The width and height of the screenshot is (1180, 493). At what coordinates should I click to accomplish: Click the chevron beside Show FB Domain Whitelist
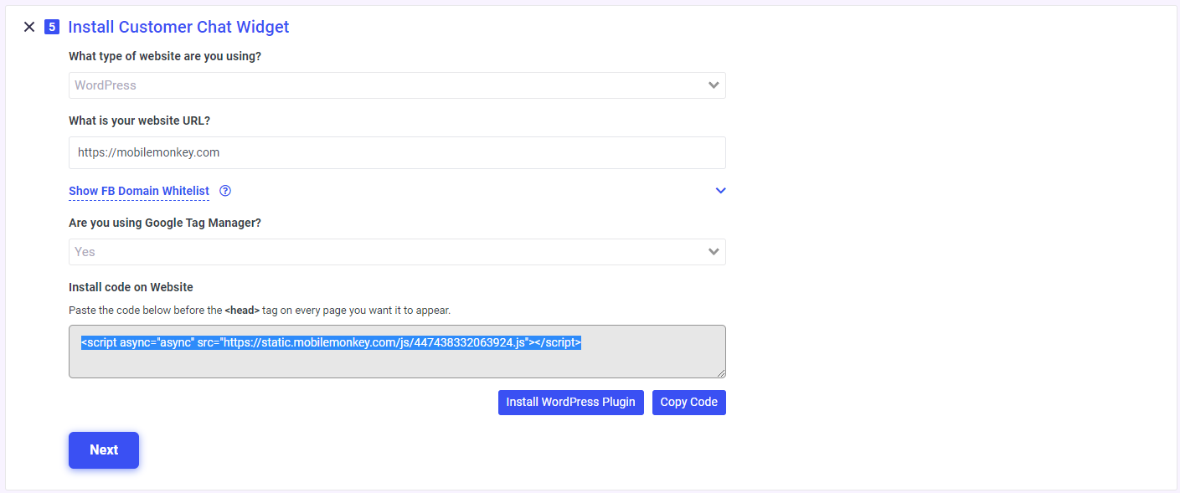pyautogui.click(x=720, y=191)
